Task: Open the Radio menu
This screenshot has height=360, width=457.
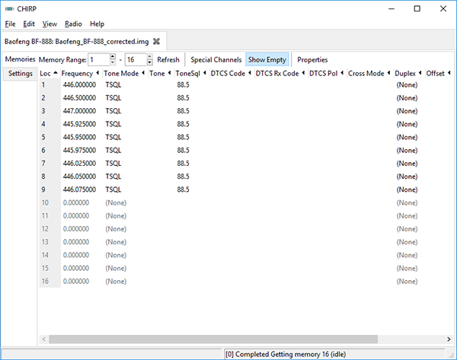Action: 73,24
